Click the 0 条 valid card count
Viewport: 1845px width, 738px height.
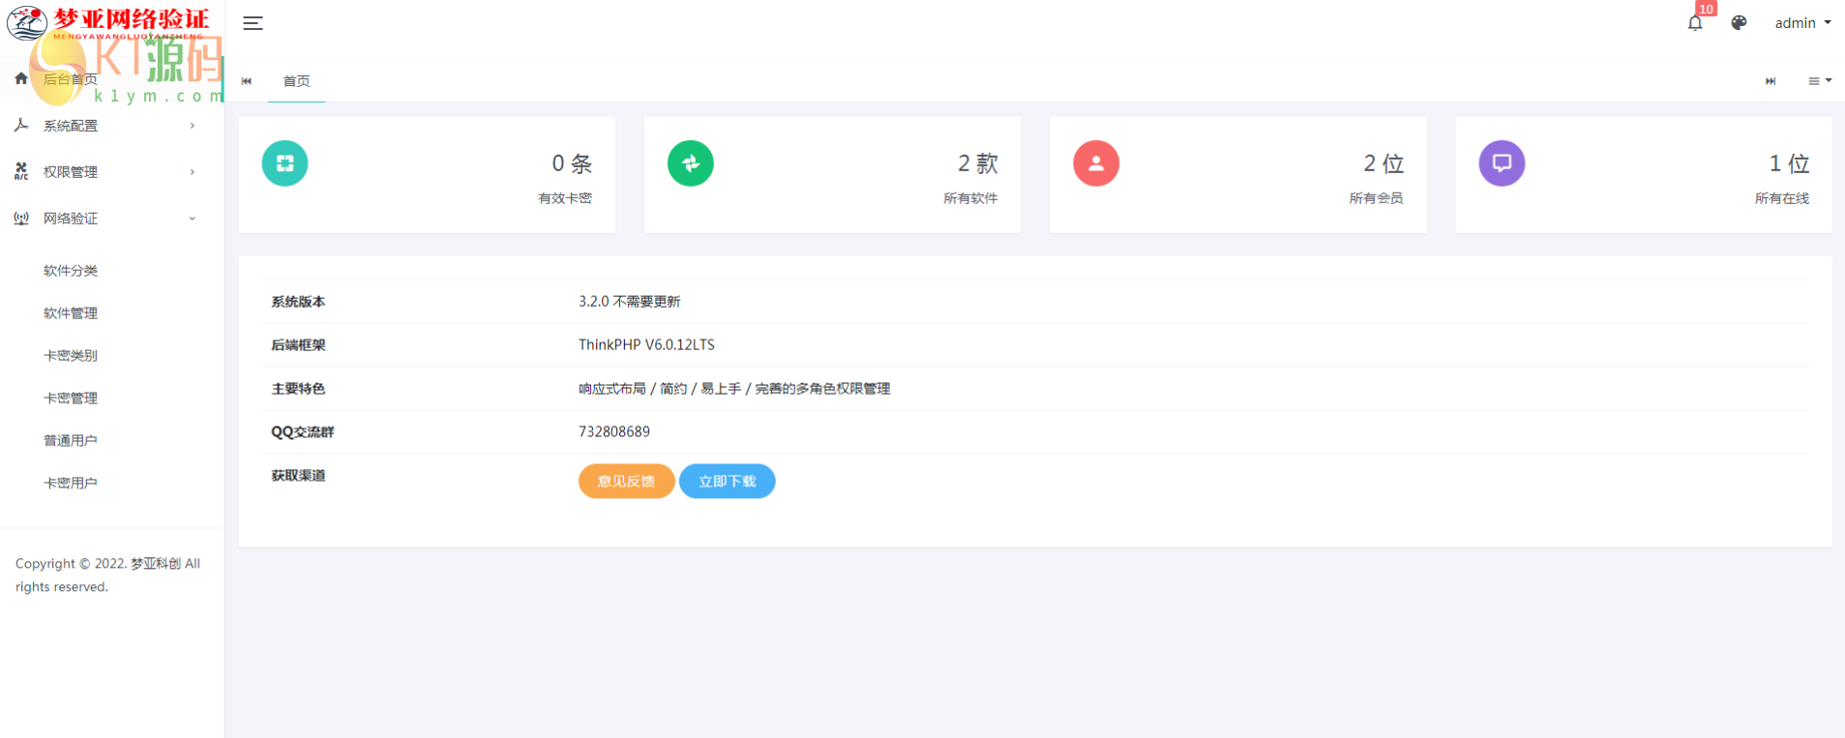572,163
